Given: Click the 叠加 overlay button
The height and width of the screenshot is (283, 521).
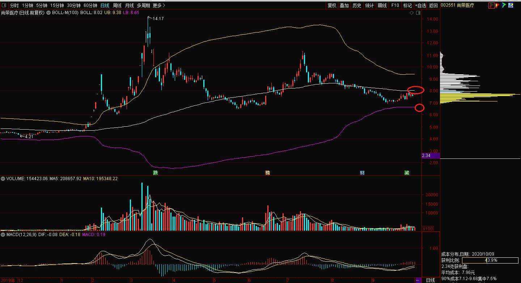Looking at the screenshot, I should 344,5.
